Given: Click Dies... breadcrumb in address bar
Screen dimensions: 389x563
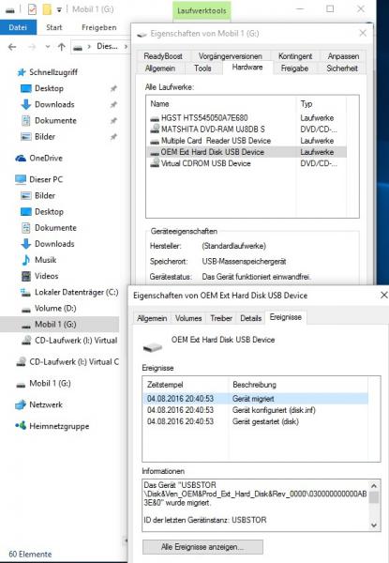Looking at the screenshot, I should (x=107, y=46).
